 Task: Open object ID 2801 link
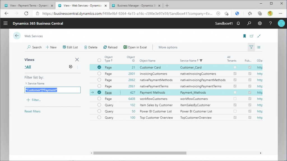pyautogui.click(x=132, y=74)
